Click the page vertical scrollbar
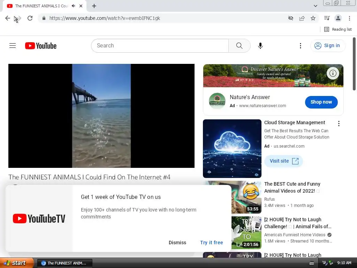The image size is (357, 268). [x=354, y=64]
